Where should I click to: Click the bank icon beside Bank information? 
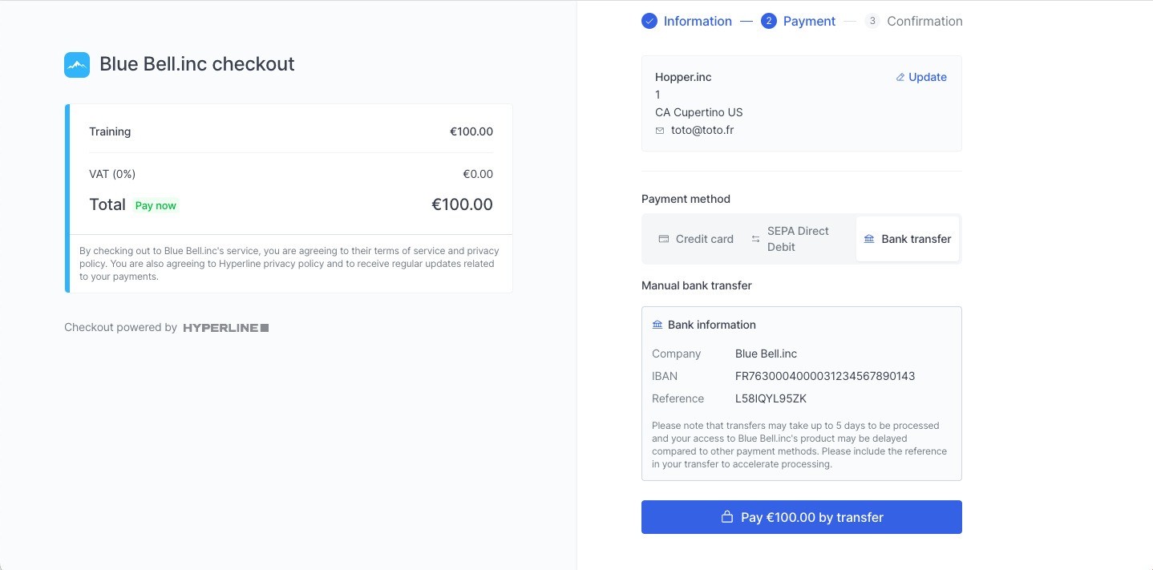tap(657, 325)
